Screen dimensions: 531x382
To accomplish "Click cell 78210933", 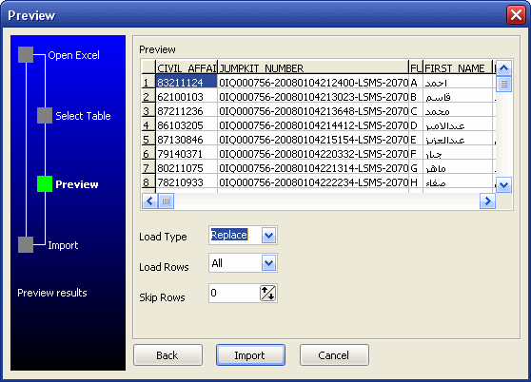I will pos(187,181).
